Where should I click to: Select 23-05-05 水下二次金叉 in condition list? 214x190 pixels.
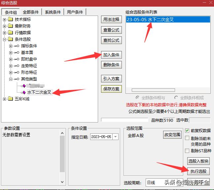pyautogui.click(x=168, y=20)
